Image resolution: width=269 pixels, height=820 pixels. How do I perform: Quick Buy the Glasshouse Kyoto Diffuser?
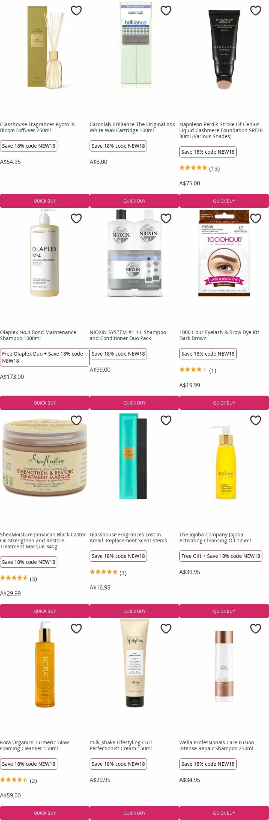point(45,201)
